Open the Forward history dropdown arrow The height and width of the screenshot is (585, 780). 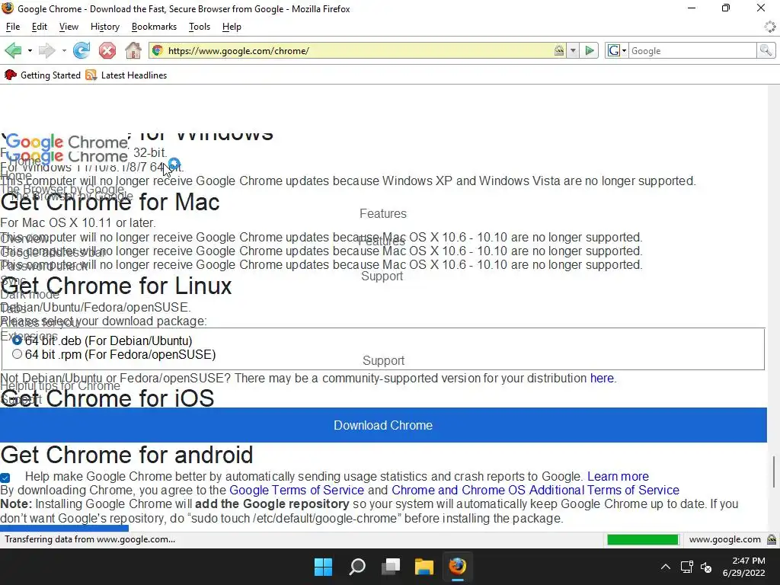coord(64,51)
